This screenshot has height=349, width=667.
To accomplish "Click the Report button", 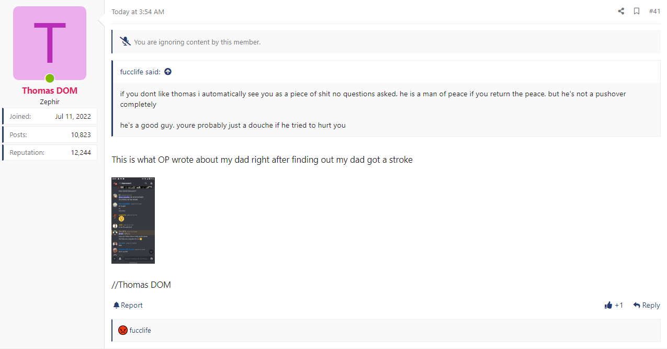I will 128,305.
